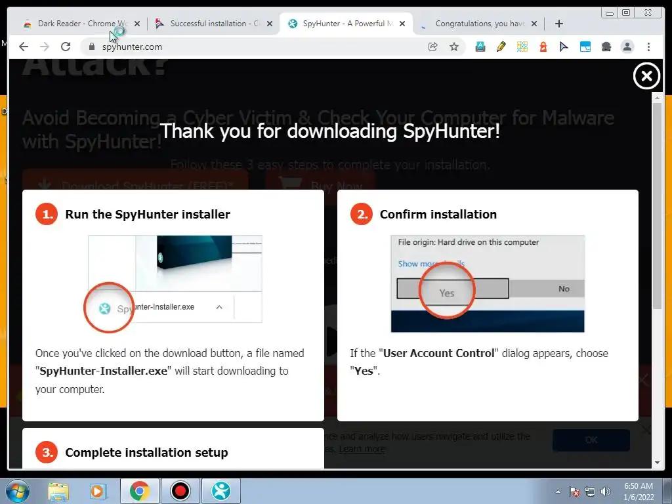This screenshot has height=504, width=672.
Task: Close the SpyHunter tab
Action: 402,24
